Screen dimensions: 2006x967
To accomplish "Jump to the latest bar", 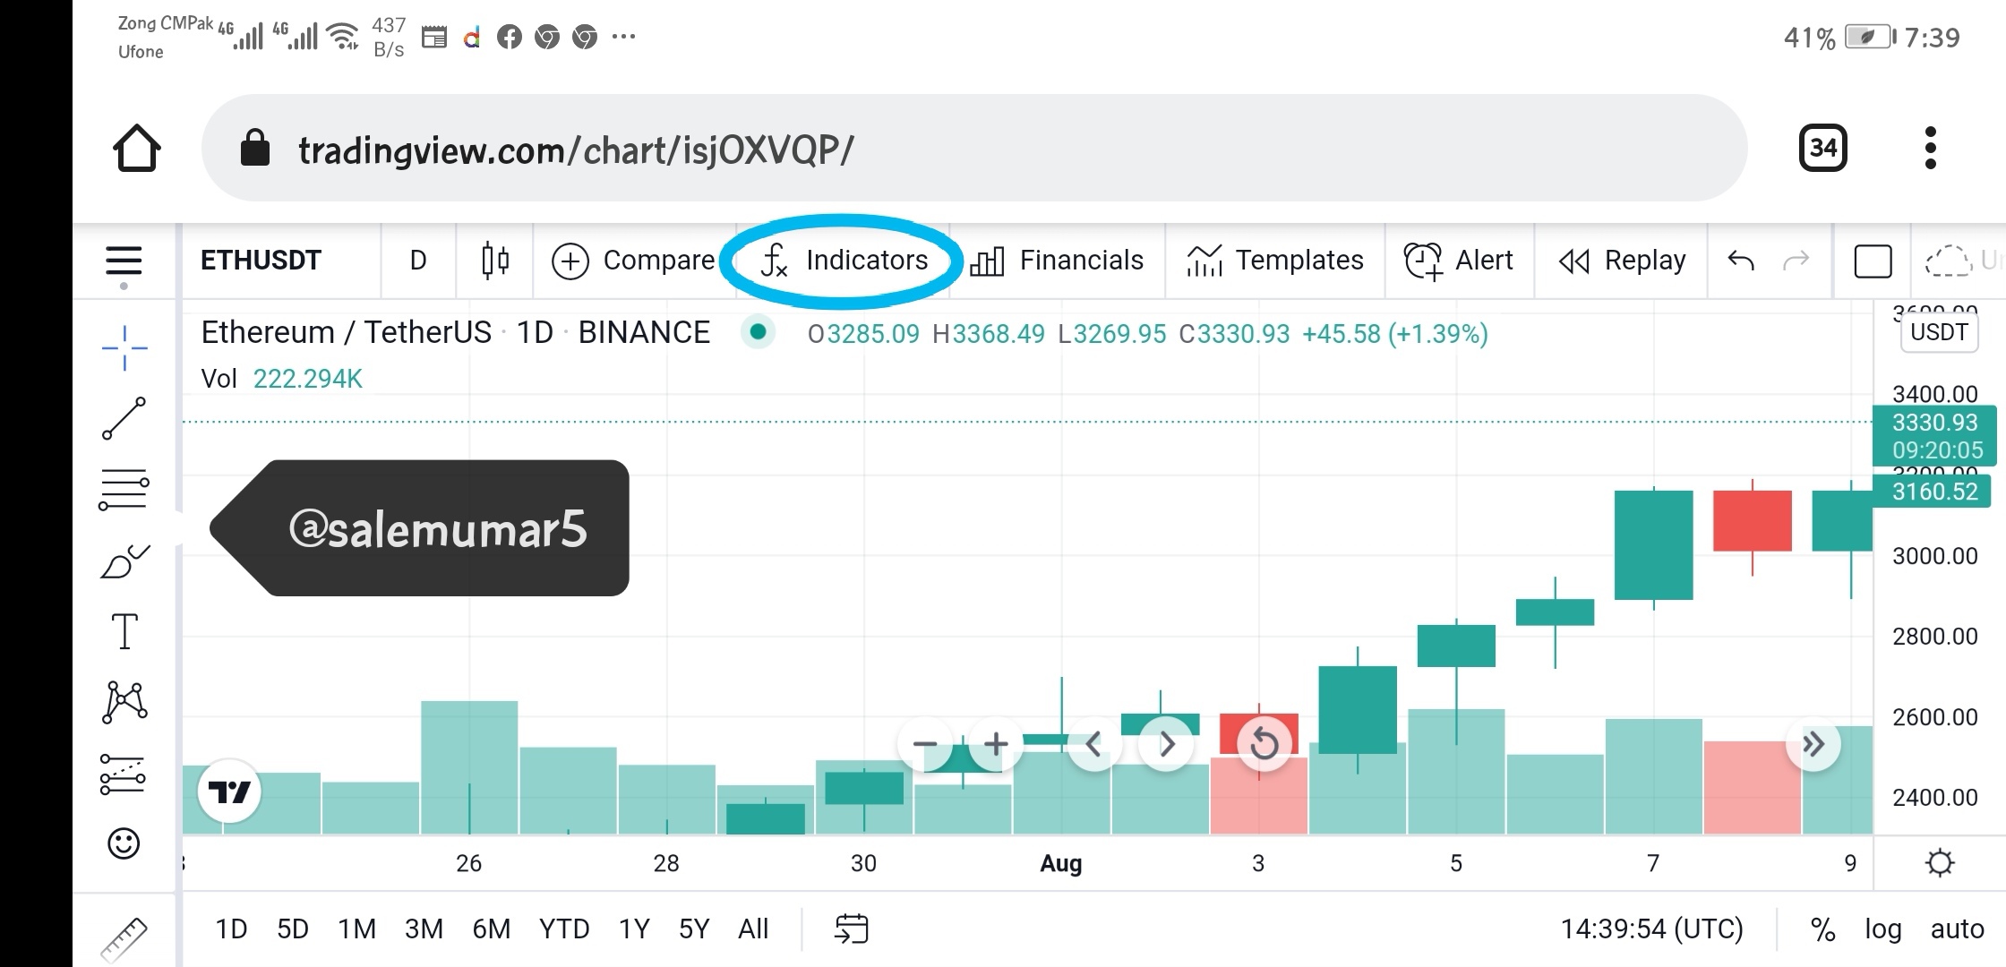I will 1813,744.
